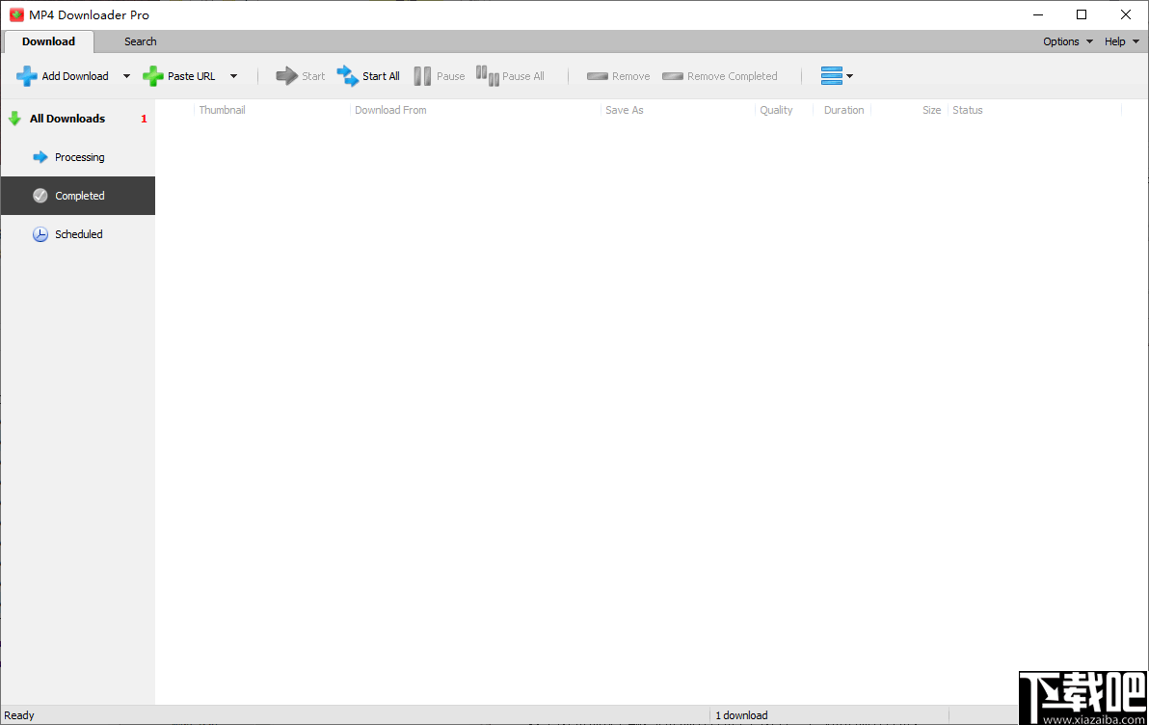Image resolution: width=1149 pixels, height=725 pixels.
Task: Click the blue arrows Start All icon
Action: 347,75
